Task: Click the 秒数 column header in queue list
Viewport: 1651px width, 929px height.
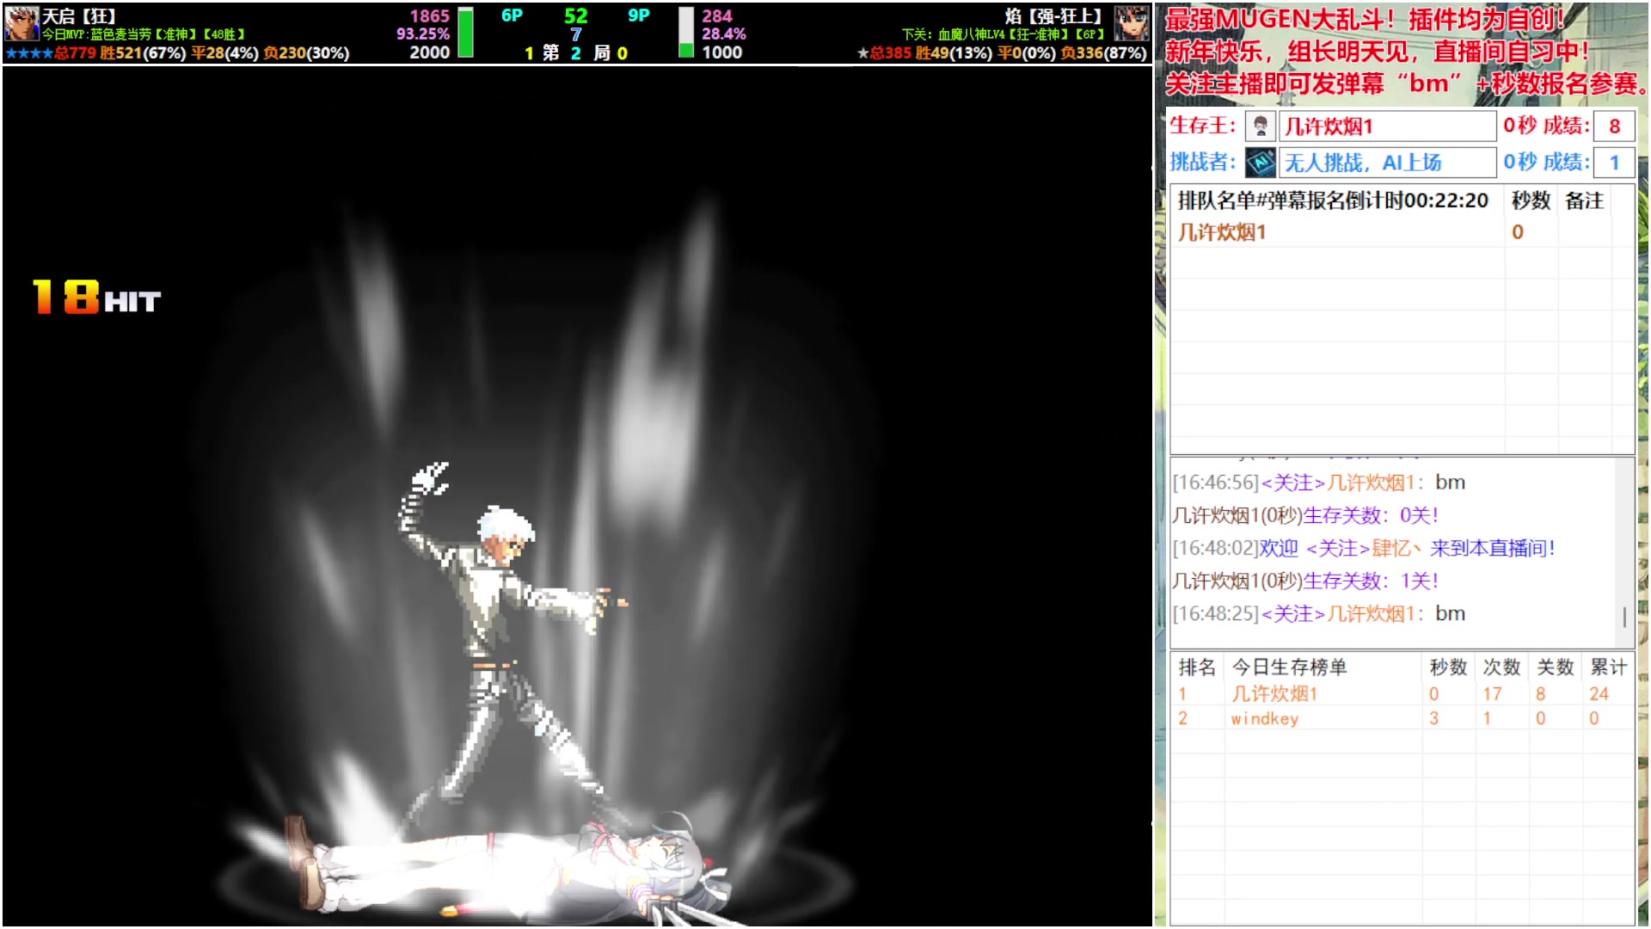Action: (1531, 200)
